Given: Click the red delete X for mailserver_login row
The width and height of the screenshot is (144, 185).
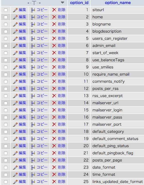Looking at the screenshot, I should point(54,110).
